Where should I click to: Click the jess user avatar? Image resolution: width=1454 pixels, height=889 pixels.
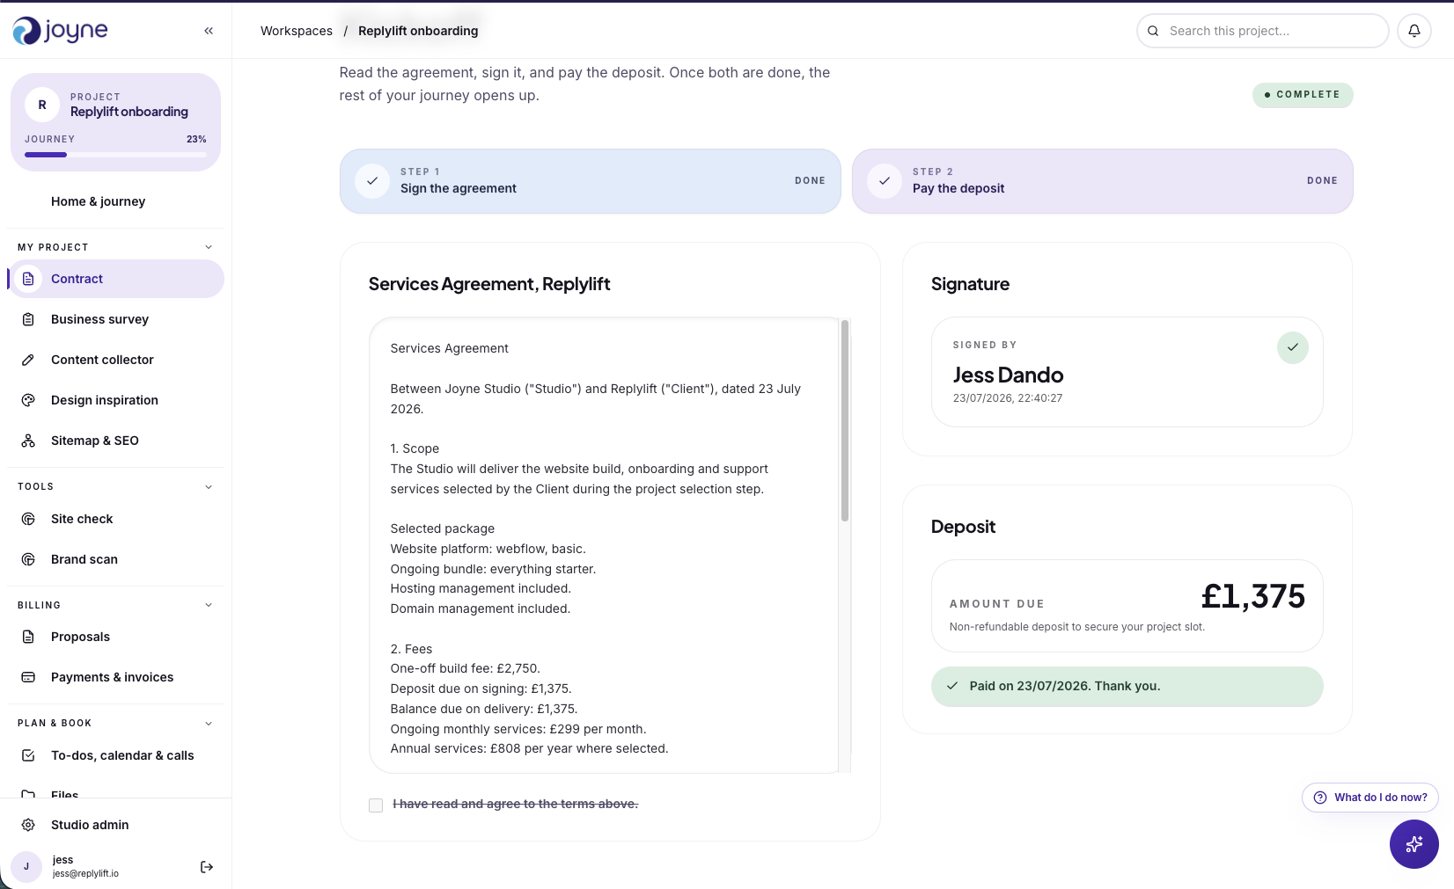tap(26, 867)
